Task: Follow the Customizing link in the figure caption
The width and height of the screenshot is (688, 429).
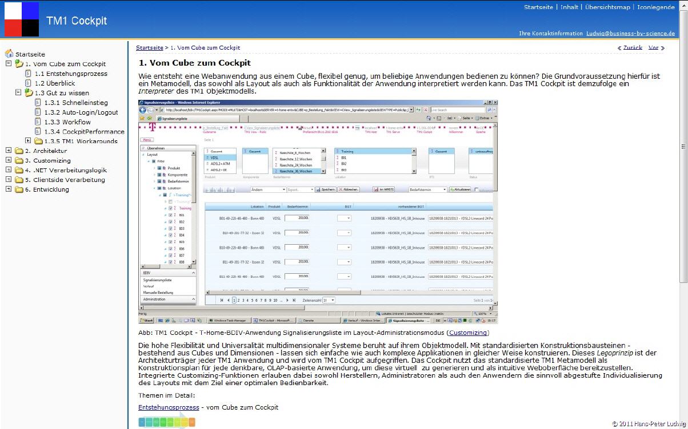Action: pos(468,333)
